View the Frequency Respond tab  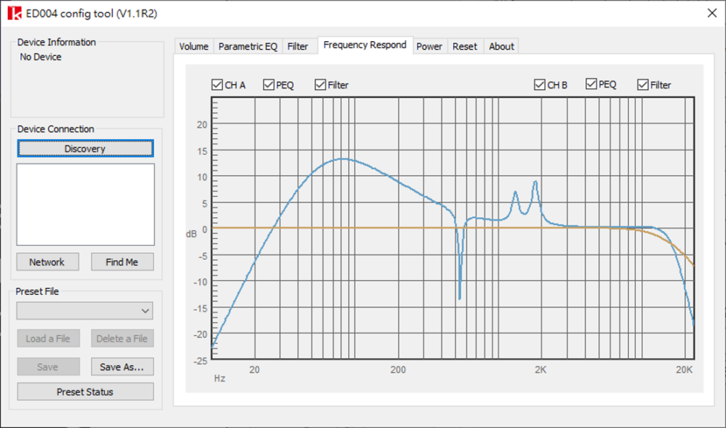tap(365, 44)
